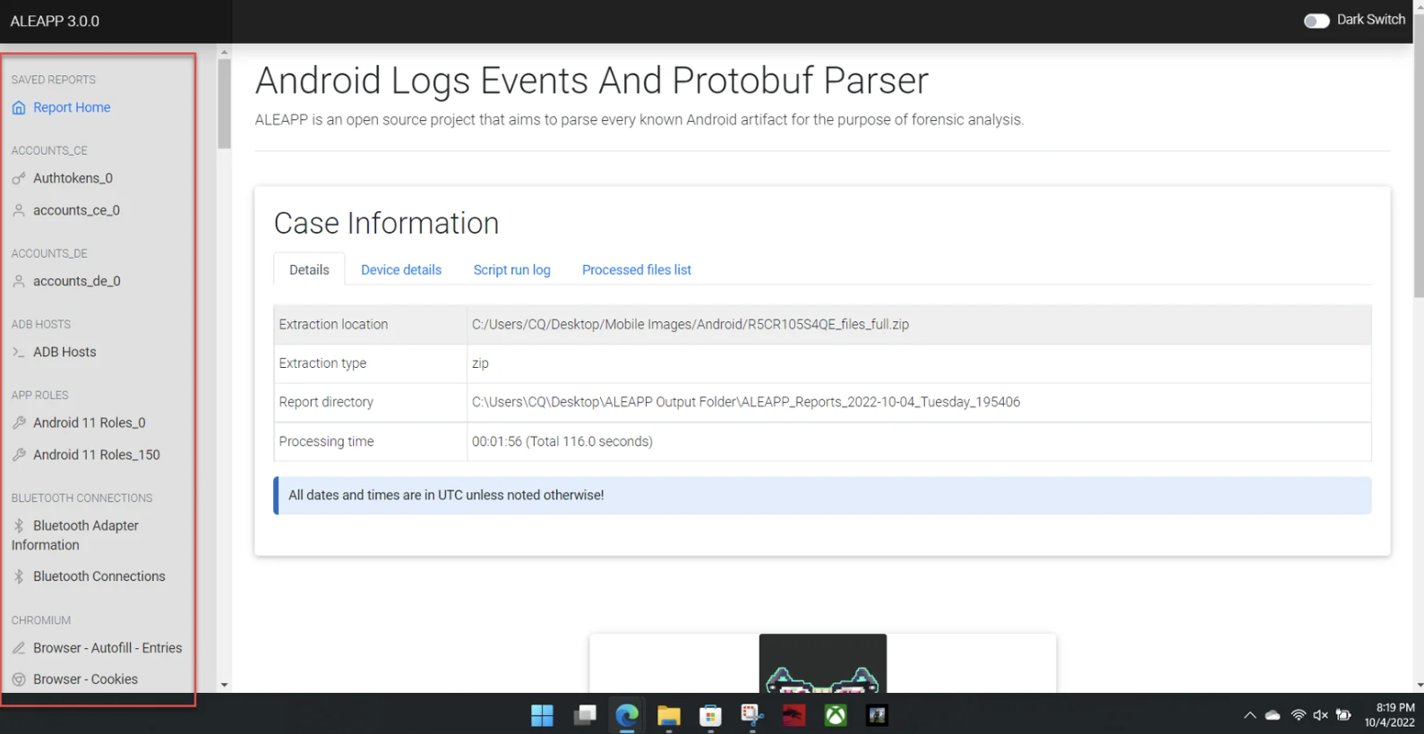The image size is (1424, 734).
Task: Open the Xbox app from taskbar
Action: (836, 715)
